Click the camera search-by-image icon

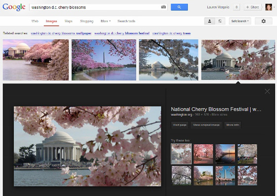(163, 7)
